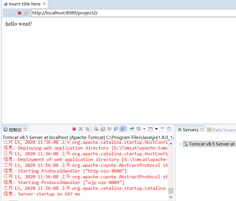Remove the launch from the console
This screenshot has height=201, width=236.
[x=81, y=129]
